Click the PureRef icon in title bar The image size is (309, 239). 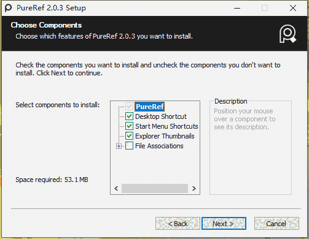point(8,8)
